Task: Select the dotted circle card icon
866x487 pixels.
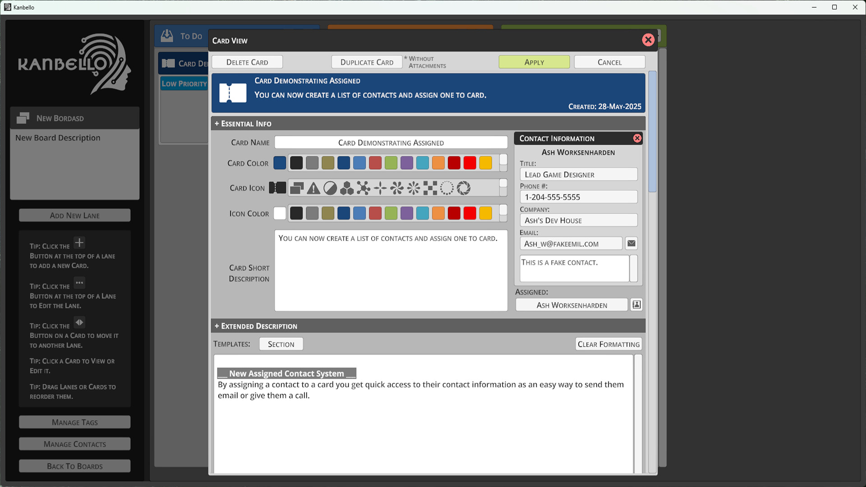Action: [x=447, y=188]
